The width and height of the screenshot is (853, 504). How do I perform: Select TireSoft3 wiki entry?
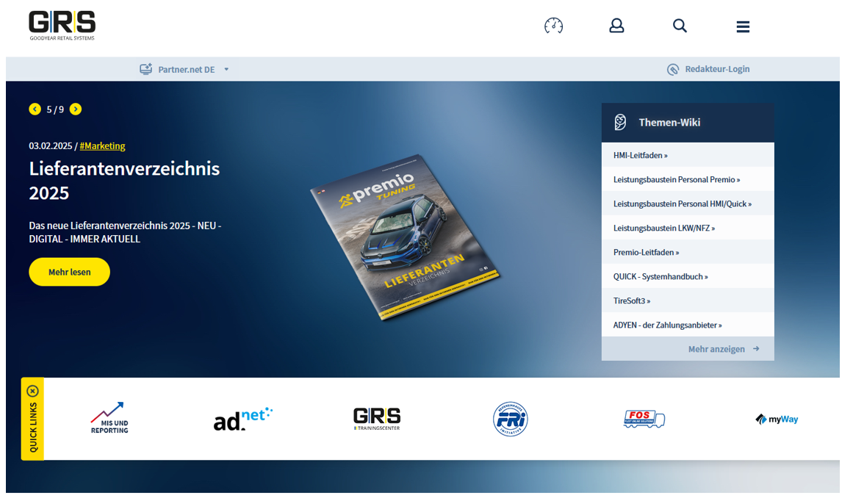(631, 300)
